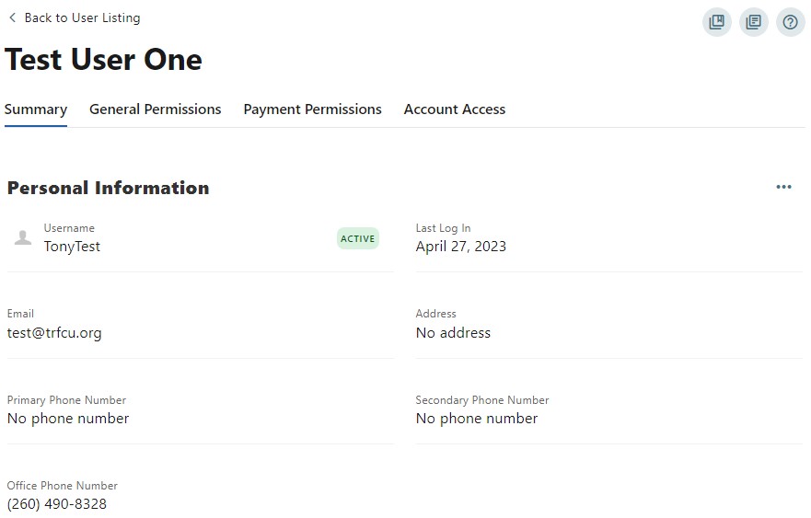
Task: Go back to User Listing
Action: 82,17
